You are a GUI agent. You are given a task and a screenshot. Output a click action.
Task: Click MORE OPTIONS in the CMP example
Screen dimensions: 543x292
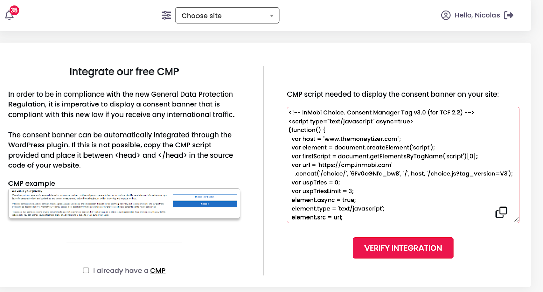[x=205, y=197]
